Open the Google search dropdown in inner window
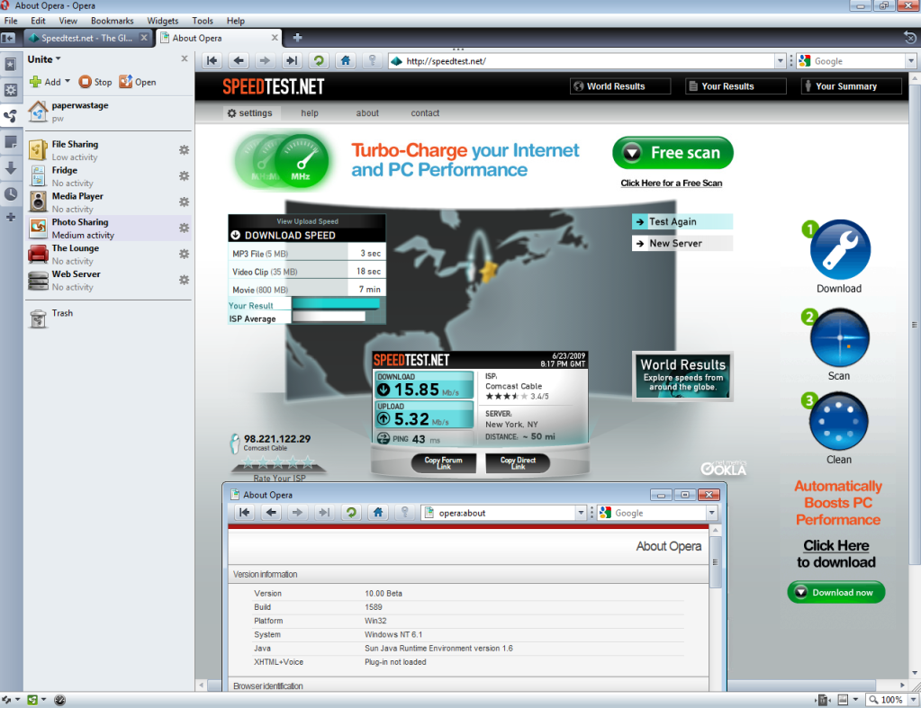 pos(712,513)
